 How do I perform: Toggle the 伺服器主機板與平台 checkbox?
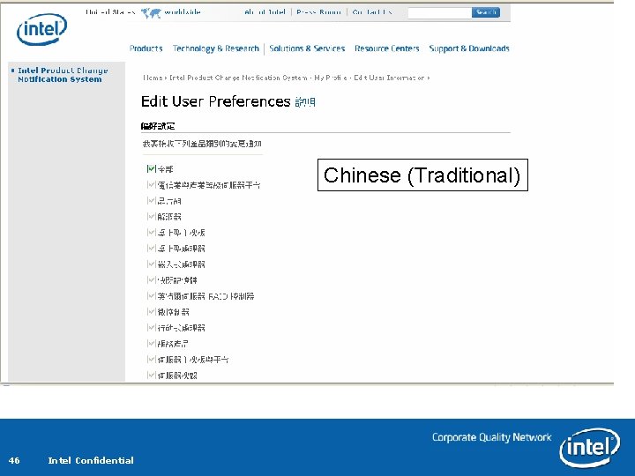click(152, 360)
